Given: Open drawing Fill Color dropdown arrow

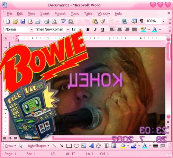Looking at the screenshot, I should (128, 146).
